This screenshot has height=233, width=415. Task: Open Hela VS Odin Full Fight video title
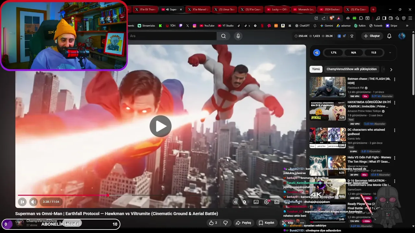(x=369, y=160)
